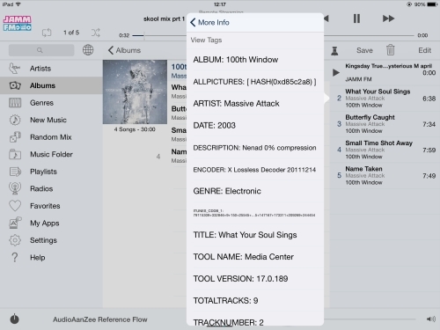Save the current playlist
440x330 pixels.
click(x=364, y=50)
